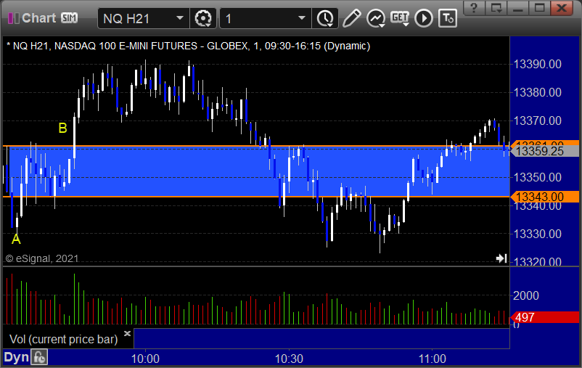Viewport: 582px width, 368px height.
Task: Minimize the Chart window
Action: tap(518, 7)
